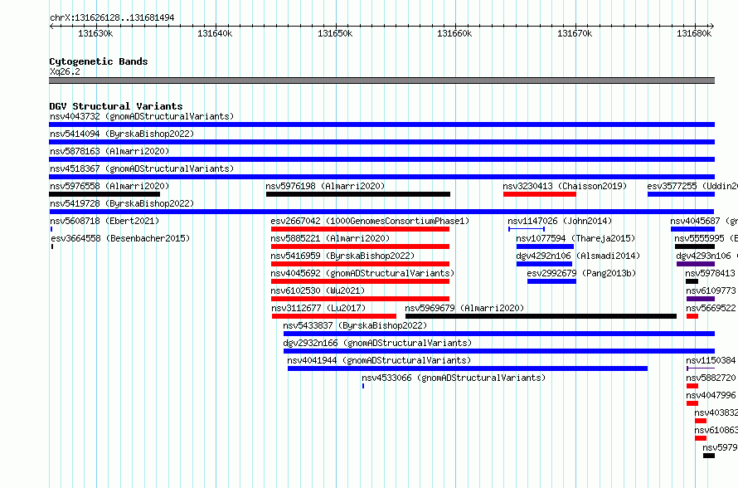738x488 pixels.
Task: Click the blue bar under nsv5878163 (Almarri2020)
Action: pyautogui.click(x=381, y=159)
